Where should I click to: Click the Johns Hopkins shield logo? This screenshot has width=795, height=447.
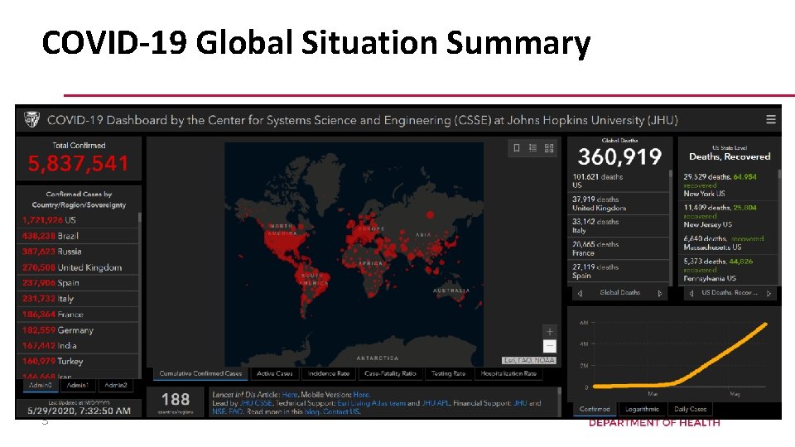[31, 120]
